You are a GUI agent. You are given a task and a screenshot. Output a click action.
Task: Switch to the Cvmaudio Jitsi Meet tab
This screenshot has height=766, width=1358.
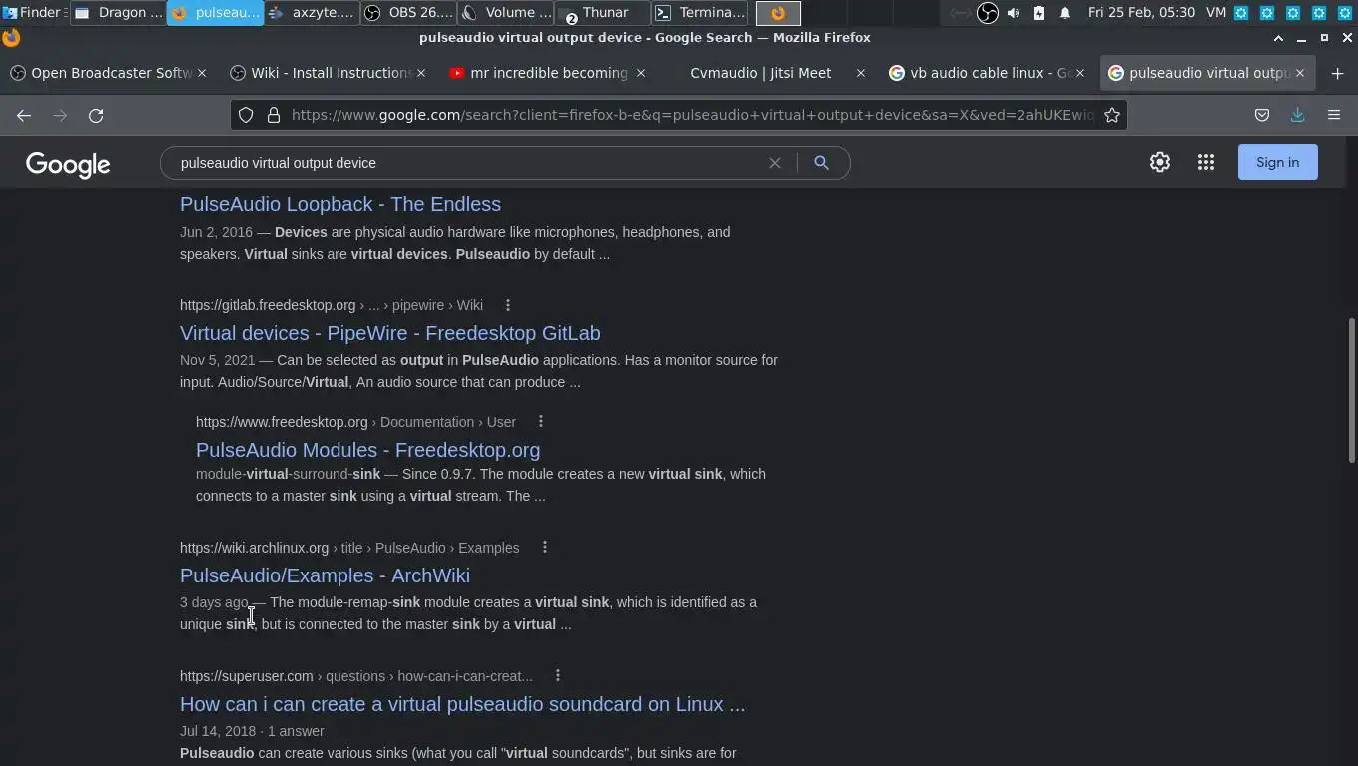pyautogui.click(x=767, y=73)
